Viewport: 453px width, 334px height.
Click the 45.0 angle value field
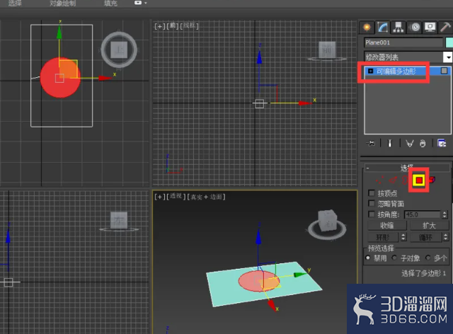[423, 214]
